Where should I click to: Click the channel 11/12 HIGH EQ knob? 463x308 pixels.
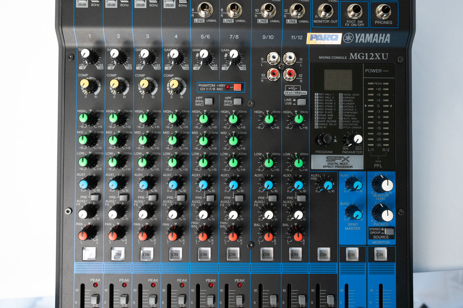click(x=298, y=120)
